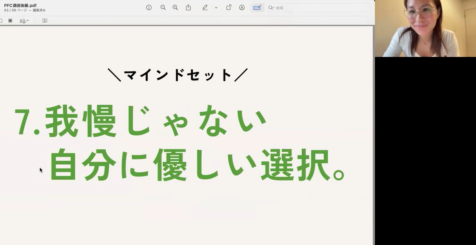Select the highlight pen tool
Viewport: 476px width, 245px height.
[205, 8]
